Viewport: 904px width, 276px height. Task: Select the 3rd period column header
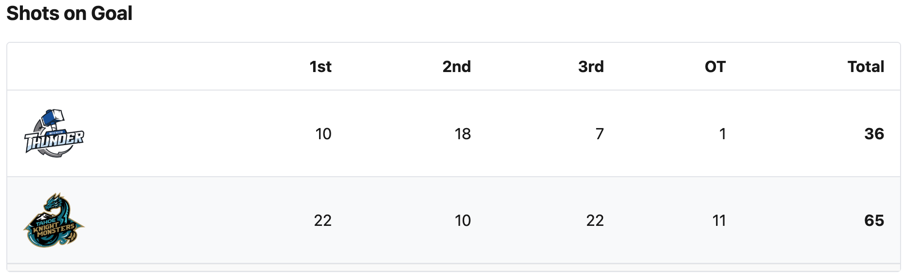pos(591,67)
